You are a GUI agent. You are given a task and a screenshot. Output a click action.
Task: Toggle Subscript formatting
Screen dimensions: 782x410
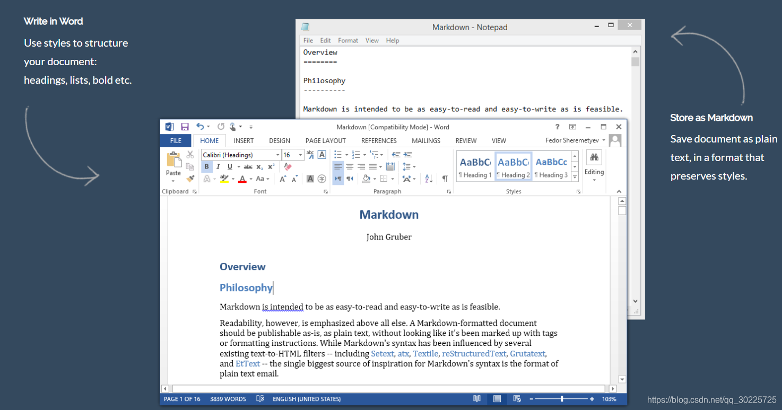click(x=259, y=167)
